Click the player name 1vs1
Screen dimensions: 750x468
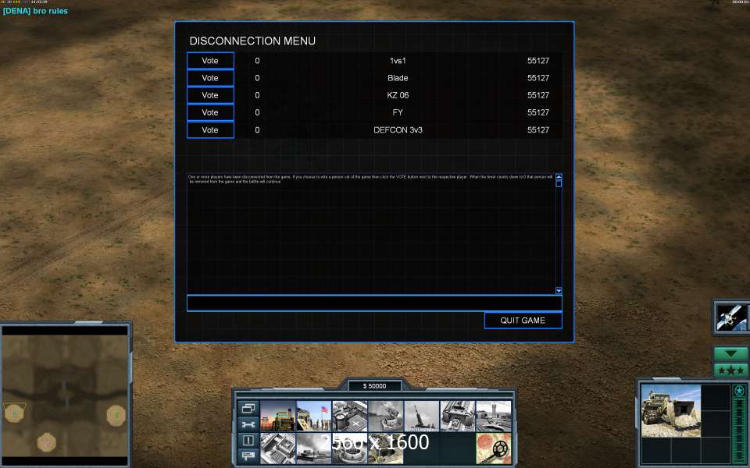click(x=398, y=61)
